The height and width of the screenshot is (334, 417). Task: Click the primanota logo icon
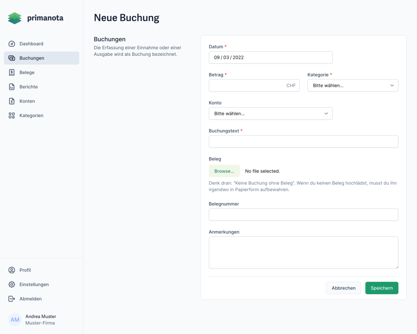[x=15, y=18]
